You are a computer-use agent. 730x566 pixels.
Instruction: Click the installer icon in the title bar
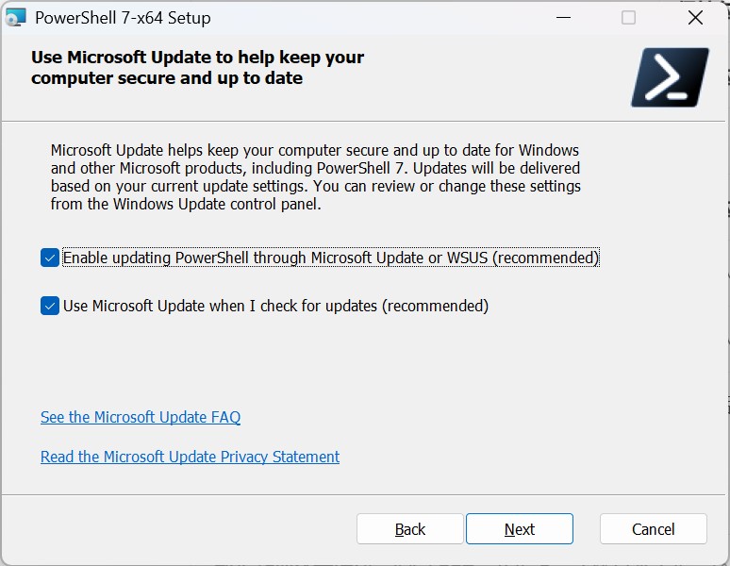pyautogui.click(x=16, y=18)
